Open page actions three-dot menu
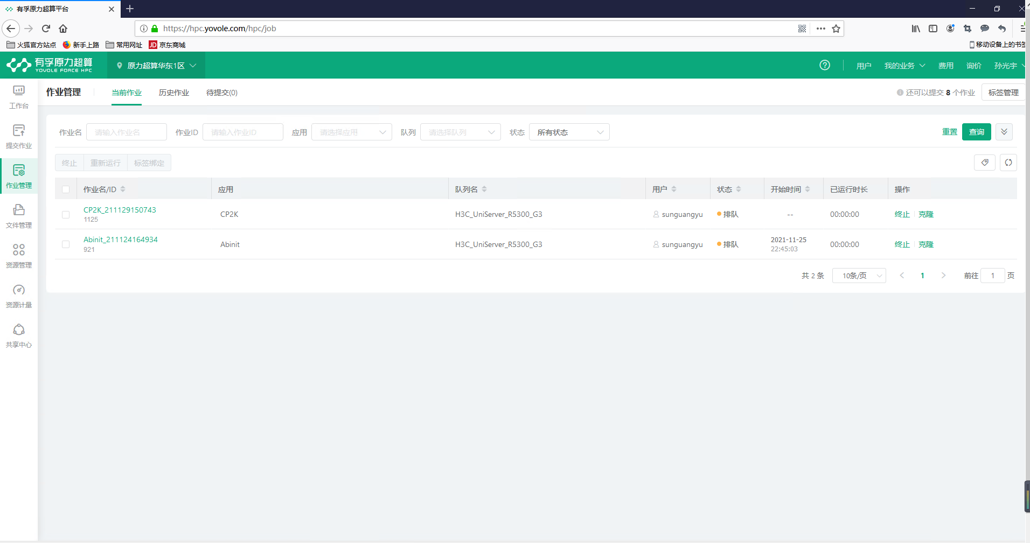1030x543 pixels. (x=821, y=29)
